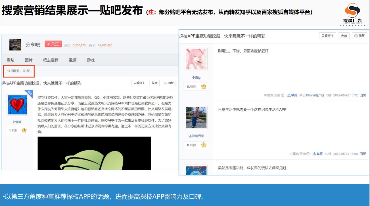Click the star badge under 小青ig

pos(204,87)
